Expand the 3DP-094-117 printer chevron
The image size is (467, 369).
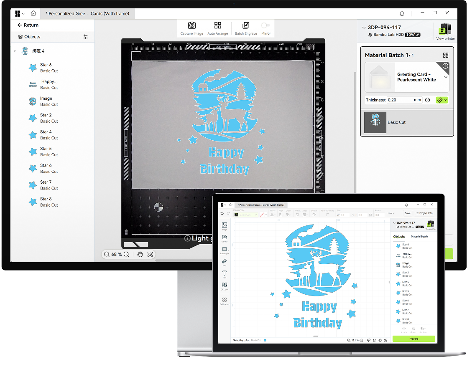tap(363, 28)
